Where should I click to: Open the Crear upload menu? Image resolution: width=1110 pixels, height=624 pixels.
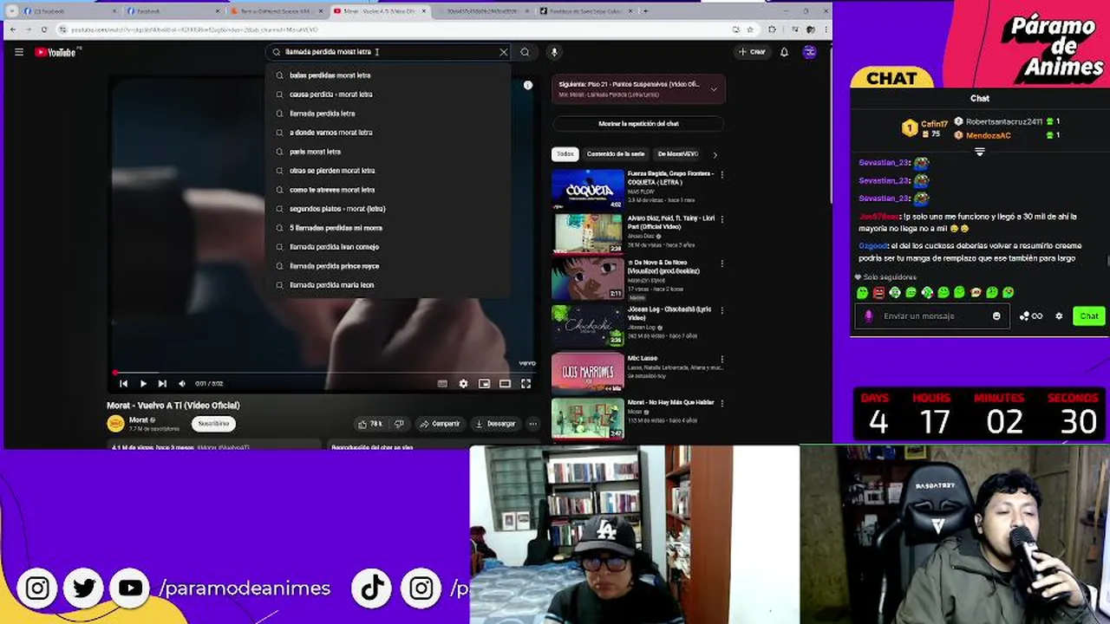(752, 52)
